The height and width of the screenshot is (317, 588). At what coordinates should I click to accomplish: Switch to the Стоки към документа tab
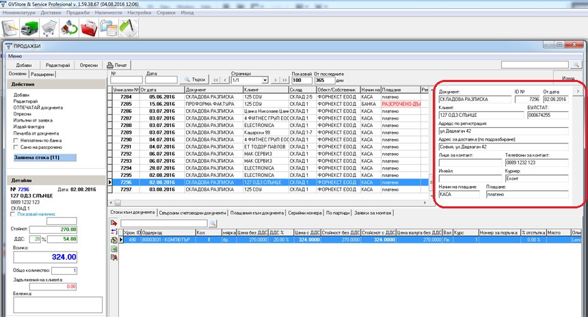[133, 212]
